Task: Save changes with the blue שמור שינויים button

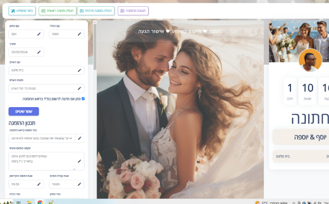Action: click(x=24, y=111)
